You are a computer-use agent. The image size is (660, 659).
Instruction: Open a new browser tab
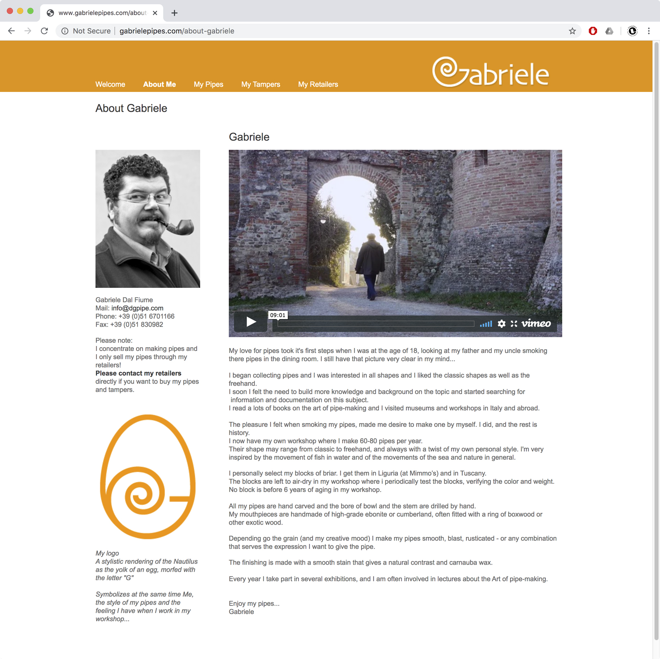click(174, 13)
